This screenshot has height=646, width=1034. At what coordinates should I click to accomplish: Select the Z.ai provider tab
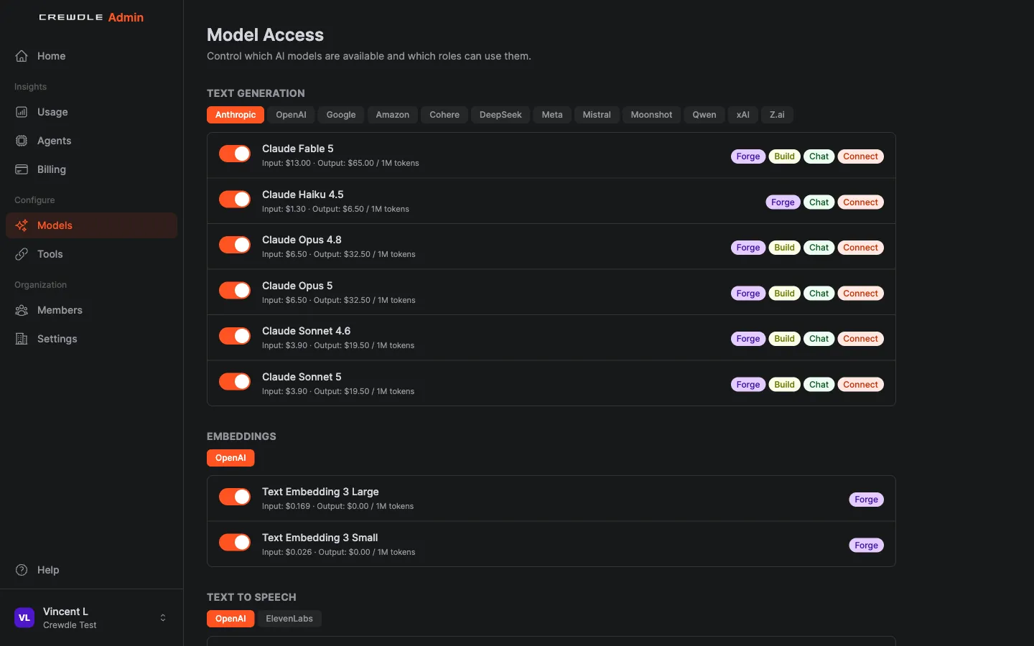[x=778, y=115]
